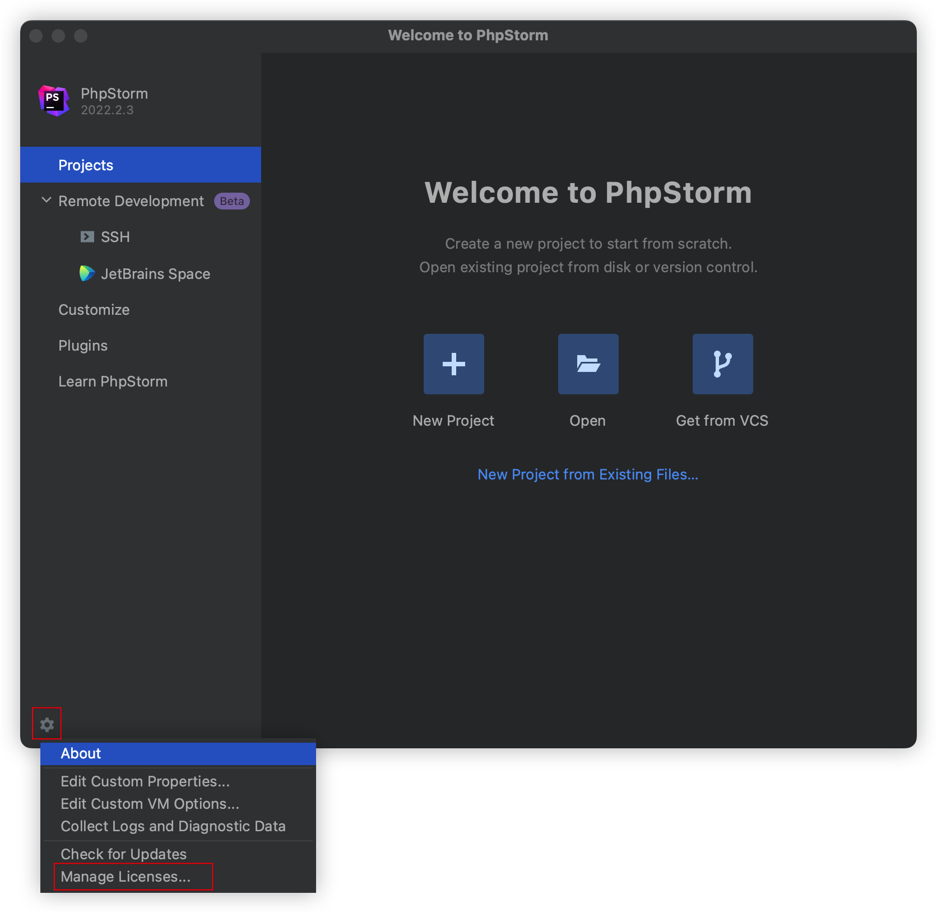The height and width of the screenshot is (913, 937).
Task: Collapse the Remote Development section
Action: tap(47, 201)
